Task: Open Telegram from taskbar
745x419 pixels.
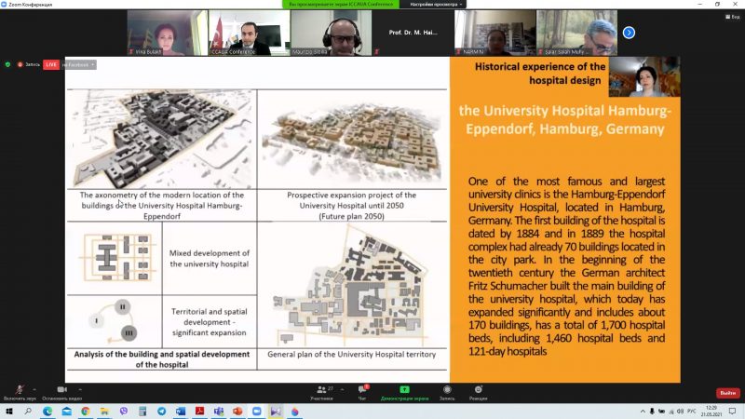Action: (161, 411)
